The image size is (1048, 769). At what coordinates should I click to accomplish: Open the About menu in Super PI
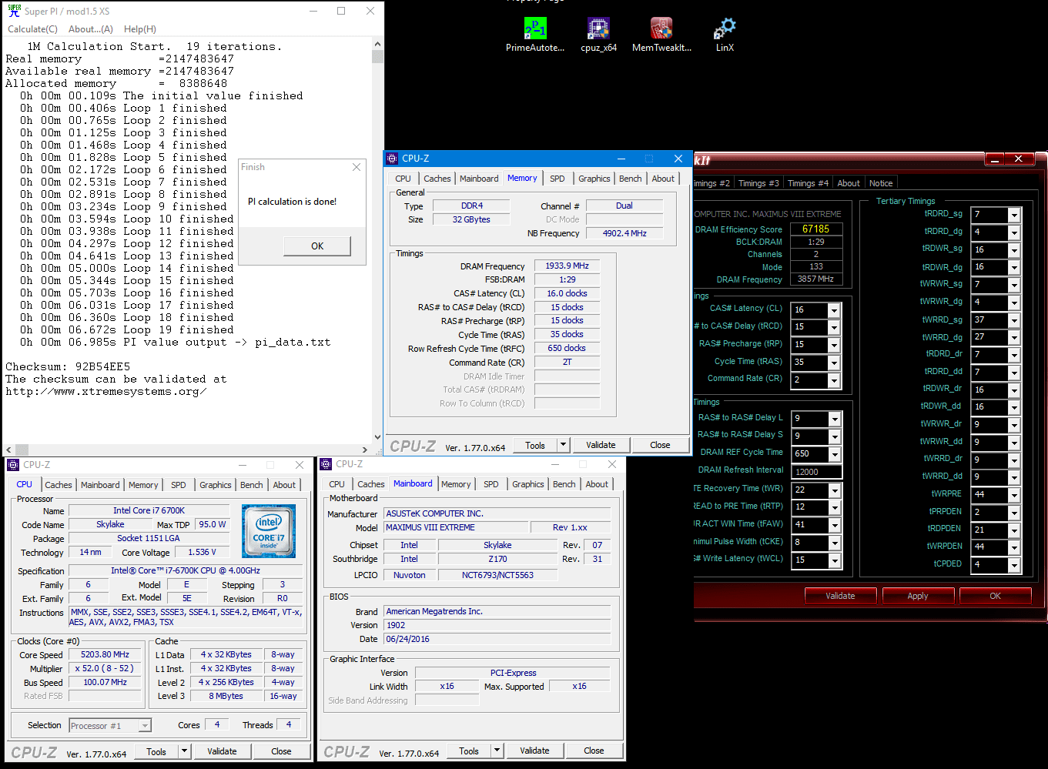tap(91, 29)
